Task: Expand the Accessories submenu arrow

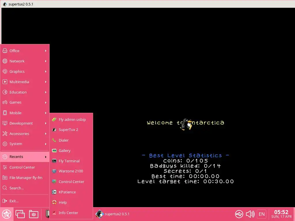Action: (46, 134)
